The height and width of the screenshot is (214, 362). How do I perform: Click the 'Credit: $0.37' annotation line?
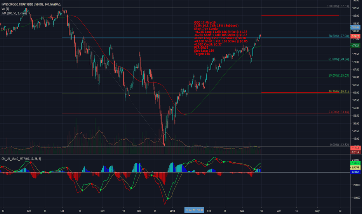tap(208, 44)
